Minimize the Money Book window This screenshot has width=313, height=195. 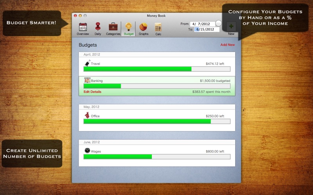tap(80, 16)
